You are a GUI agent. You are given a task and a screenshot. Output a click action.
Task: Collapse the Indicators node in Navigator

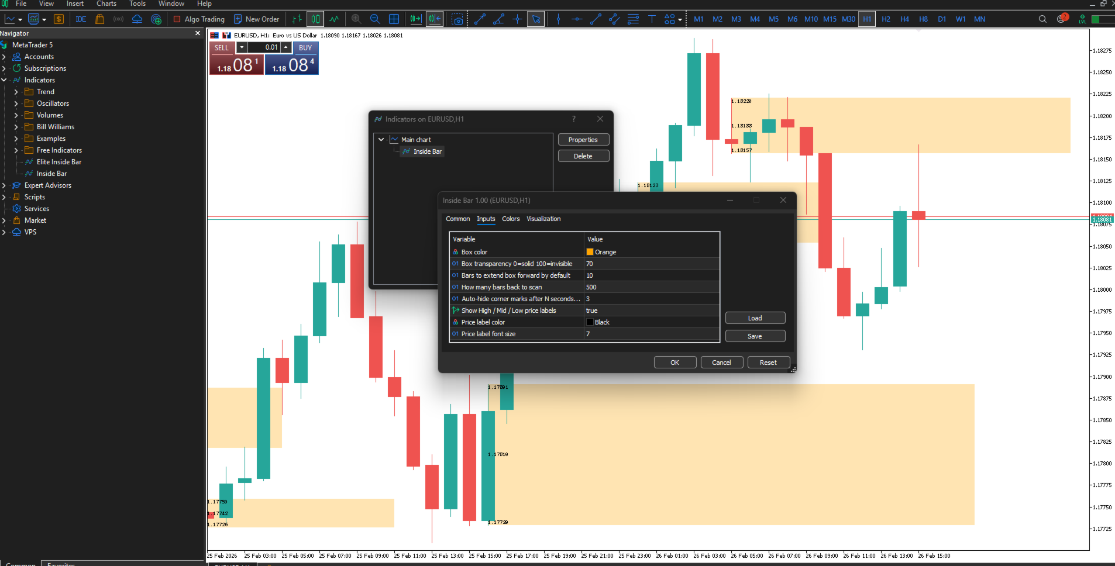[4, 80]
